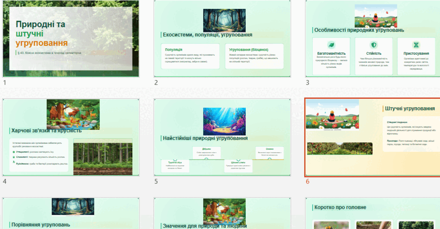Choose slide "Найстійкіші природні угруповання"
The width and height of the screenshot is (440, 229).
[222, 137]
